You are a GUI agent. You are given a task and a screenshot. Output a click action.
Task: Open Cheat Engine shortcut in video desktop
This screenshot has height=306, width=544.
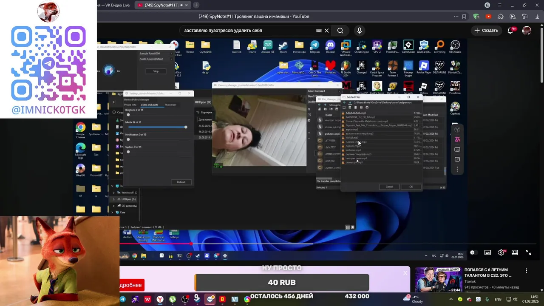[x=362, y=47]
